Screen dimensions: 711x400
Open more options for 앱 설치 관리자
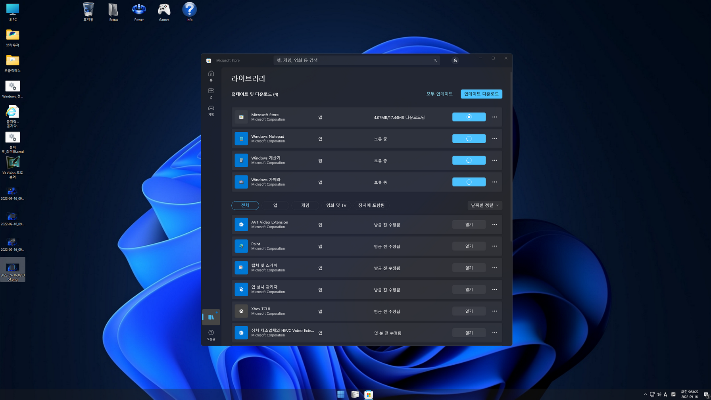point(494,289)
